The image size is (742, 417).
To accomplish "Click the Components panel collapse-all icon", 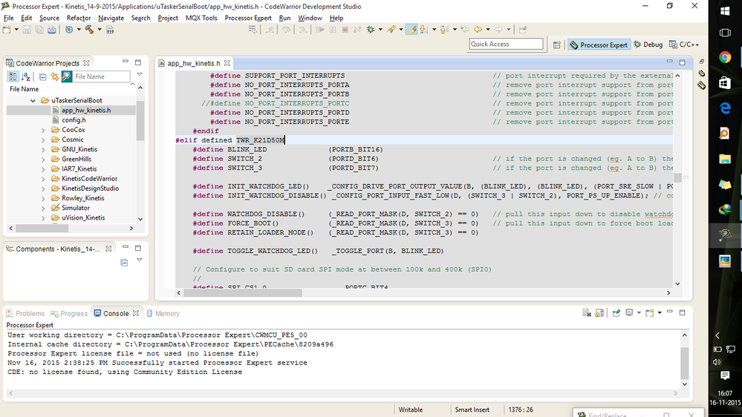I will 124,263.
